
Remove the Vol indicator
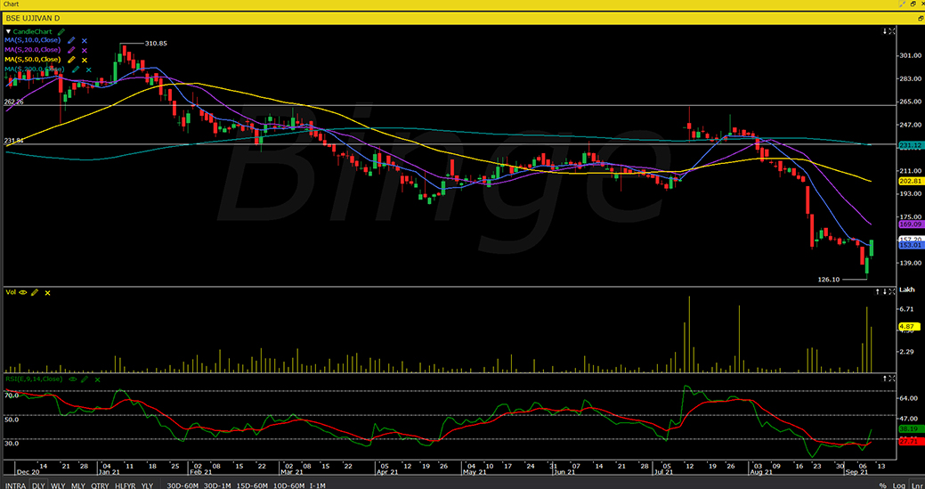click(48, 292)
